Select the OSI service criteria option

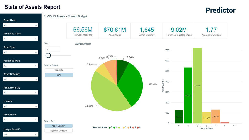(59, 75)
